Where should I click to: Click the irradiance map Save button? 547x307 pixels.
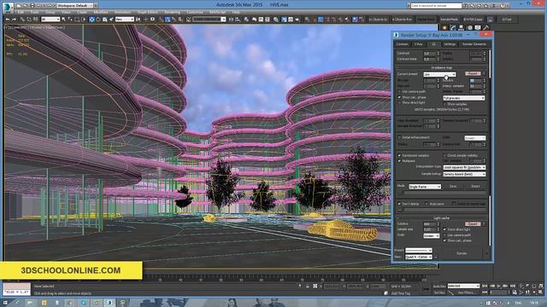point(453,187)
